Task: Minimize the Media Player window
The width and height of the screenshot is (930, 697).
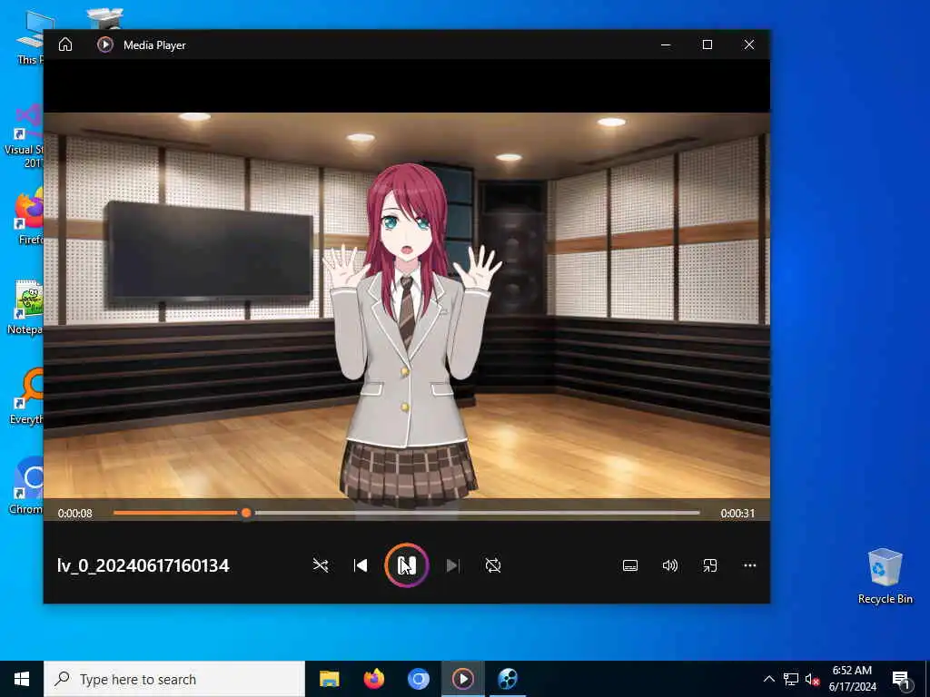Action: point(666,44)
